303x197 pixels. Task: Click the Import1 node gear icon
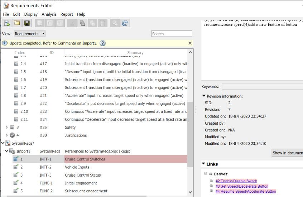click(x=12, y=151)
